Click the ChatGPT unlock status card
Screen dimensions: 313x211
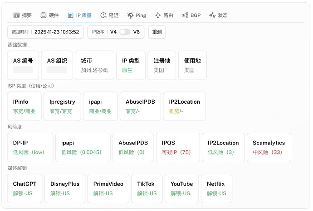click(25, 188)
